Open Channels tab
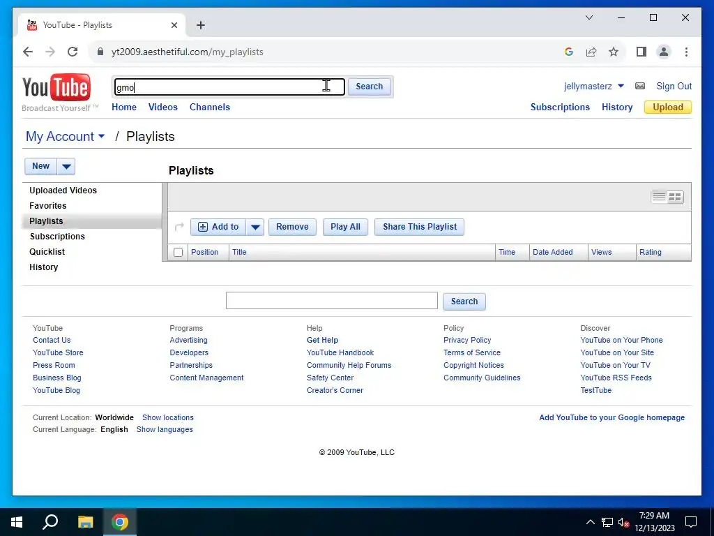 point(210,107)
